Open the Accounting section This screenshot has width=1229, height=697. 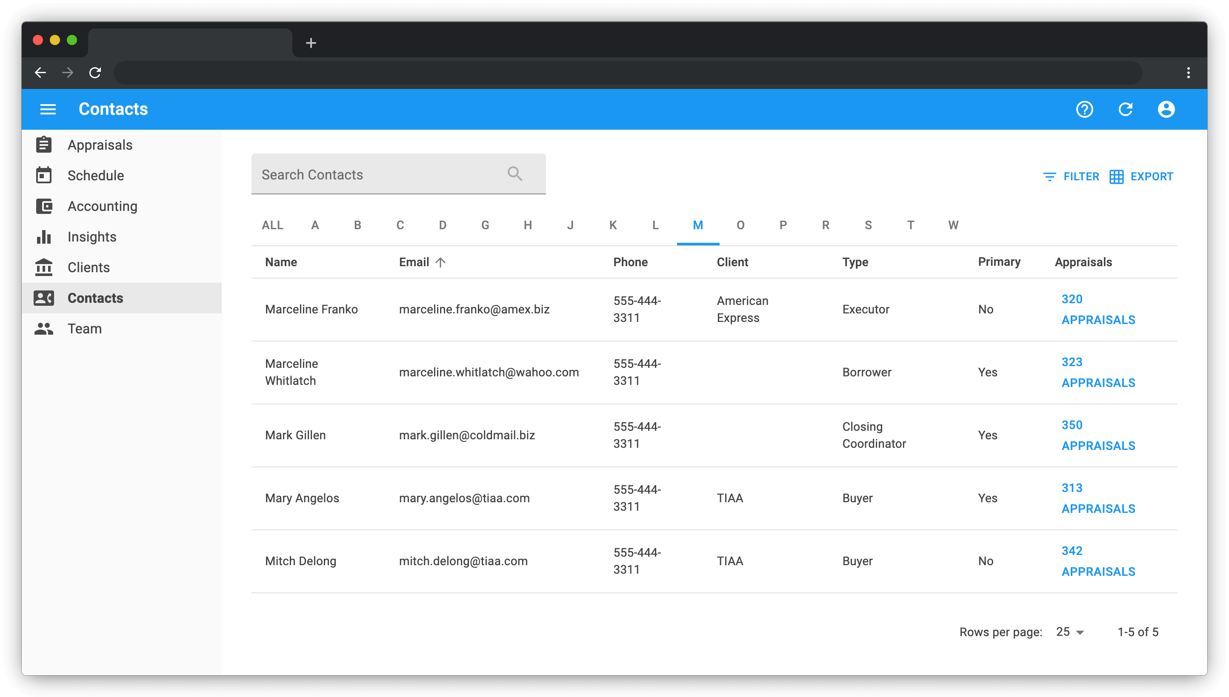102,206
